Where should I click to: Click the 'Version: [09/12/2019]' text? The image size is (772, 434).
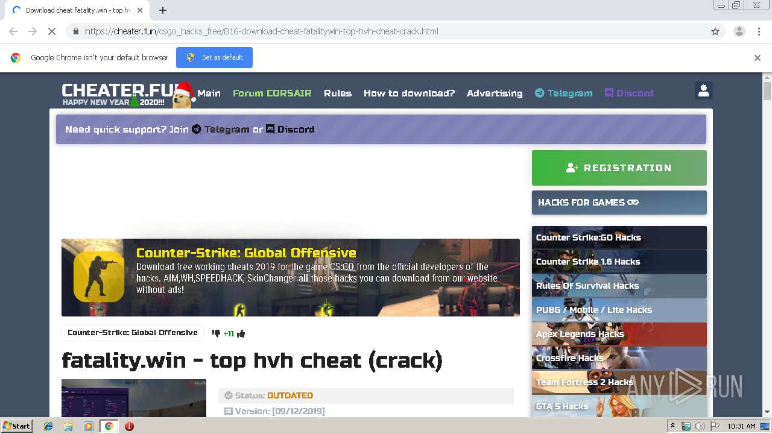click(x=280, y=411)
